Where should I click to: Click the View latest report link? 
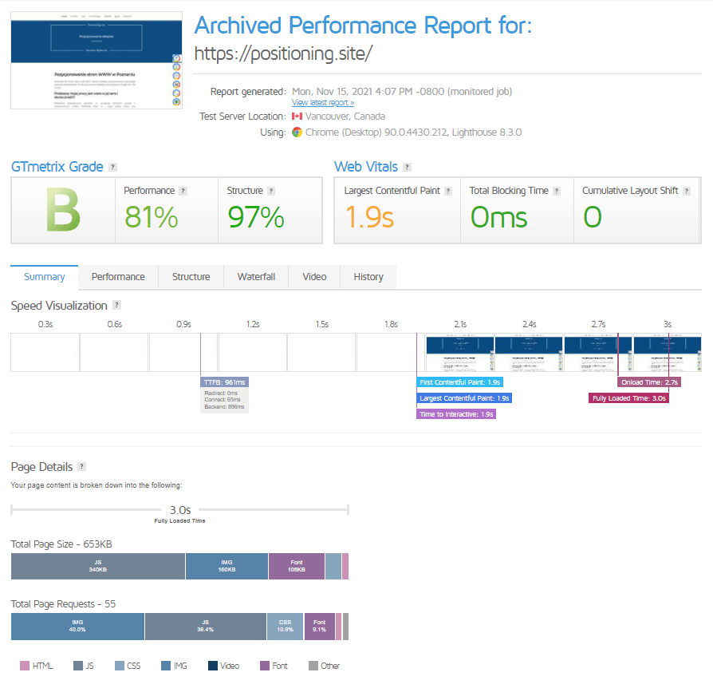[x=323, y=103]
